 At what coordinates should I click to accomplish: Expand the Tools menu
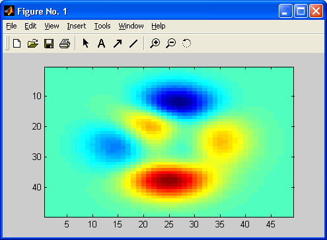[102, 26]
